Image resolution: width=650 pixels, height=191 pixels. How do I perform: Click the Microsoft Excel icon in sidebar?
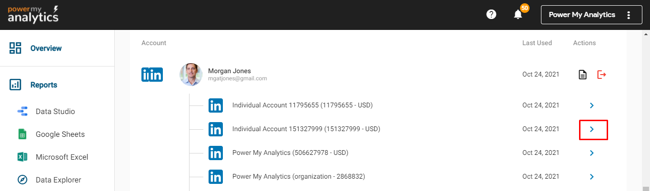[x=22, y=157]
